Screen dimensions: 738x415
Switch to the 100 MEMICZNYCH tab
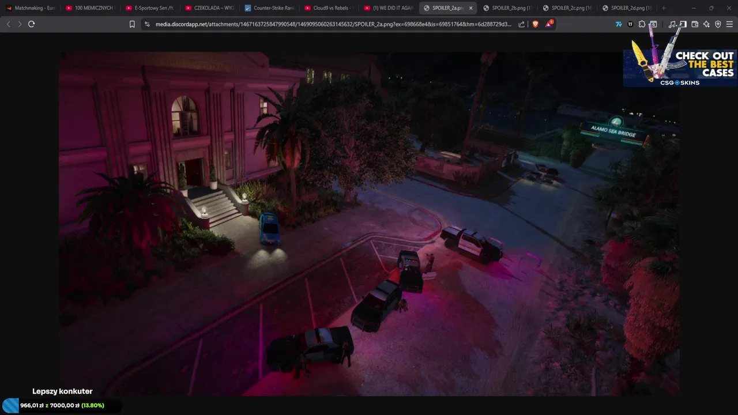coord(89,8)
